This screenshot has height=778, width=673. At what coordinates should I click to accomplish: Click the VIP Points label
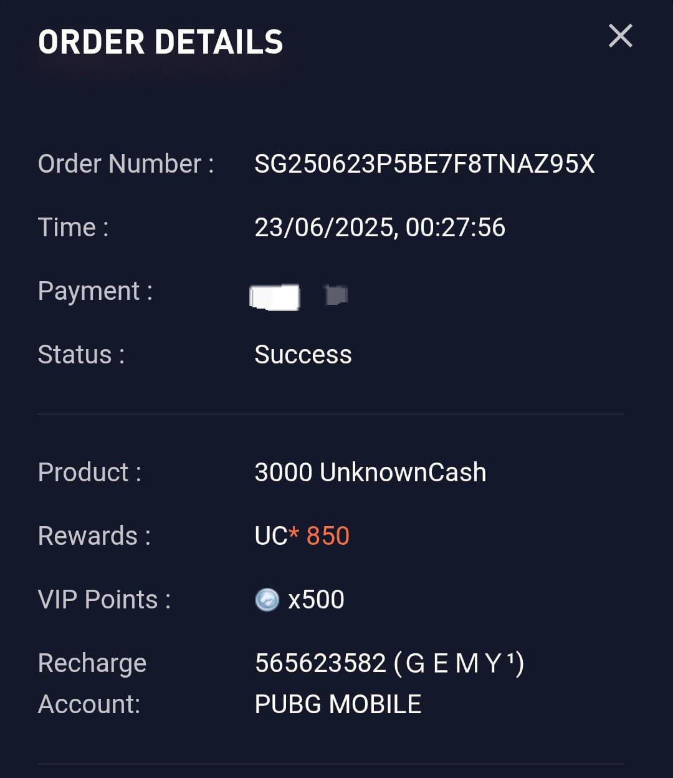[x=104, y=600]
